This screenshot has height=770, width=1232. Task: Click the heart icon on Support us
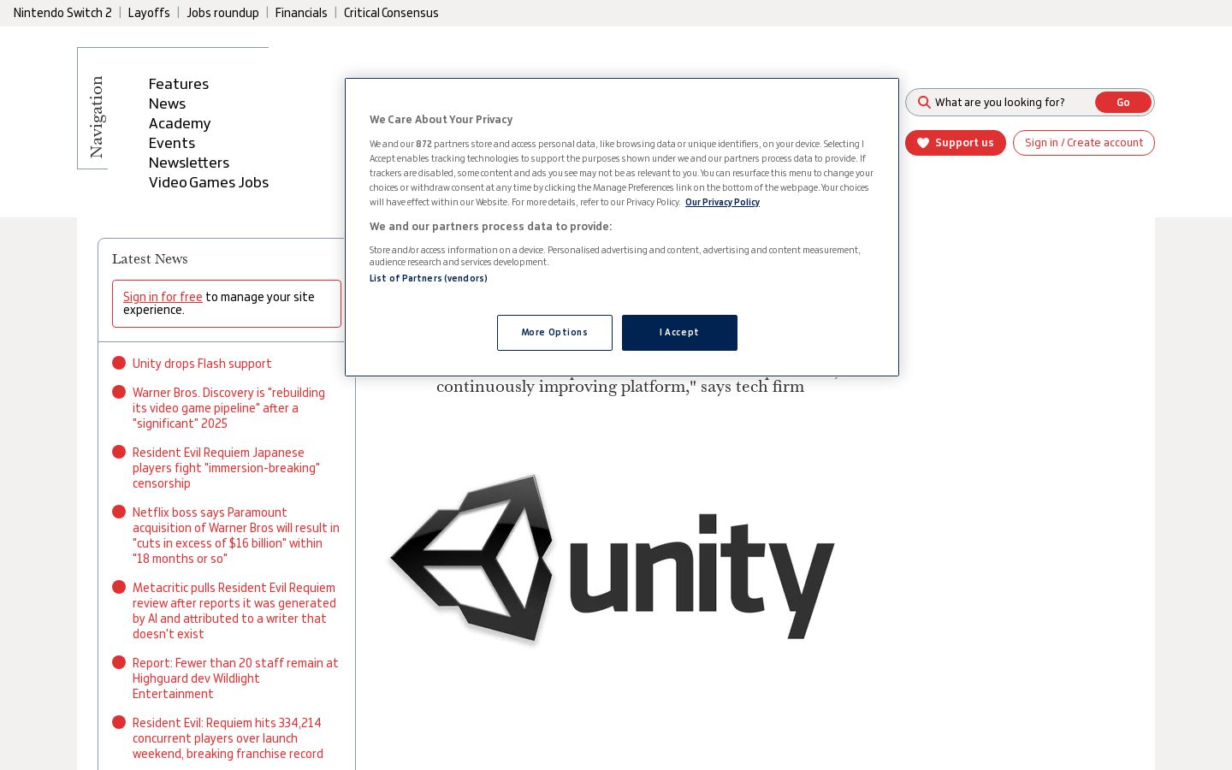(x=923, y=143)
